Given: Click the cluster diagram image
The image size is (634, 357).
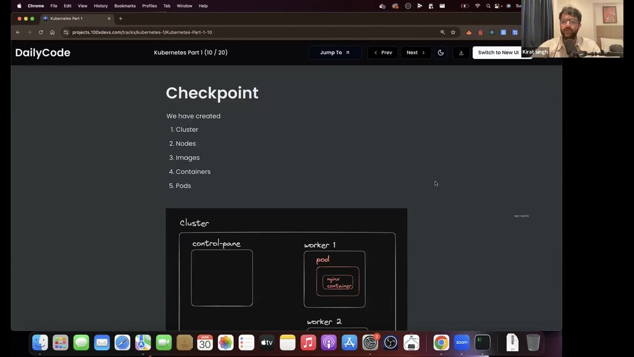Looking at the screenshot, I should point(286,269).
